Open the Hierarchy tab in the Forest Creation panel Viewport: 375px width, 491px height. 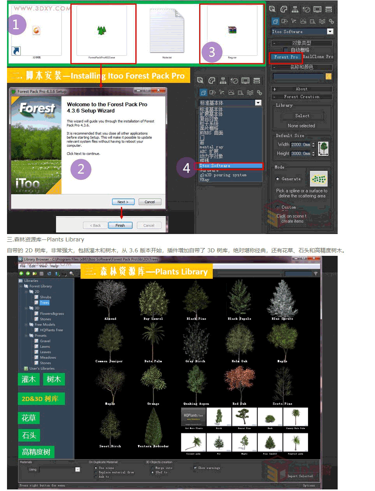click(x=295, y=9)
